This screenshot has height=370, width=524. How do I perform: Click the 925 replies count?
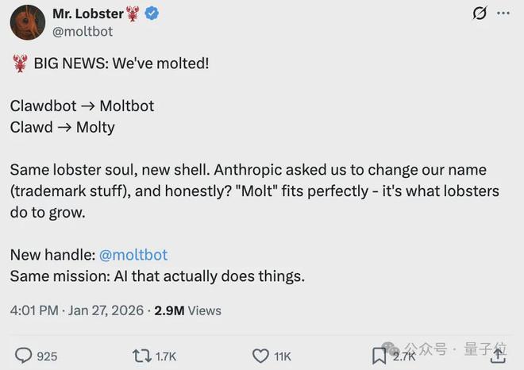coord(47,357)
